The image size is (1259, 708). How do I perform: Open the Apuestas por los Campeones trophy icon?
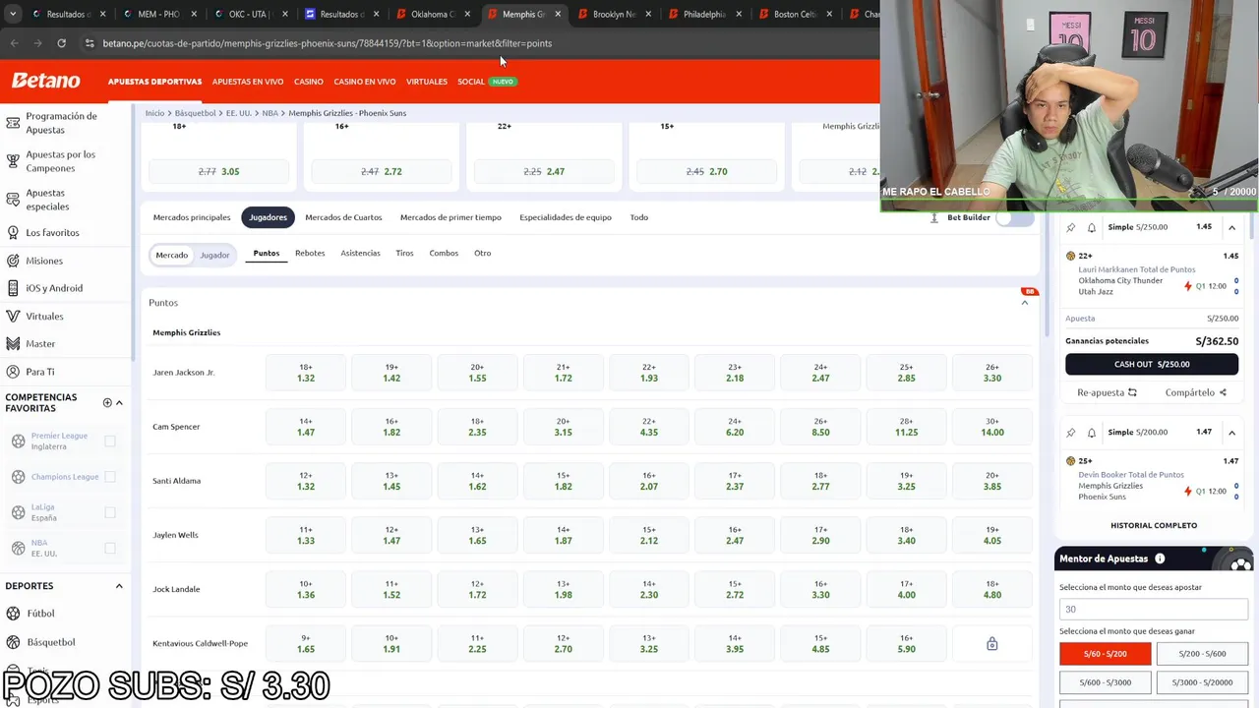13,161
